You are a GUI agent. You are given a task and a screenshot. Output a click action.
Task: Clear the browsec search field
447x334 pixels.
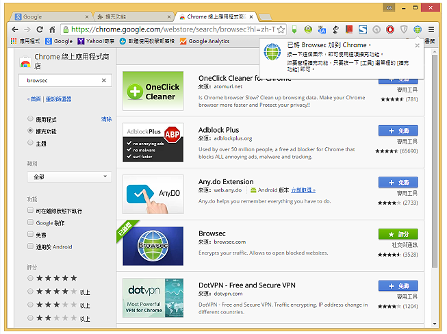[x=104, y=80]
